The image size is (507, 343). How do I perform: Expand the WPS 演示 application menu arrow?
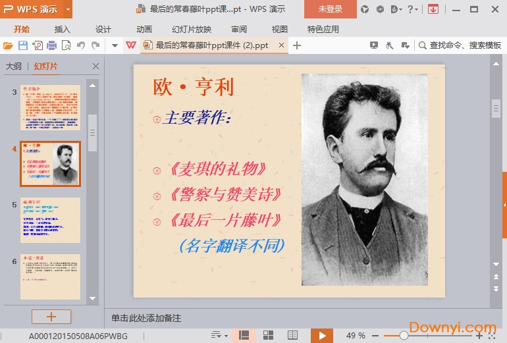pos(68,9)
